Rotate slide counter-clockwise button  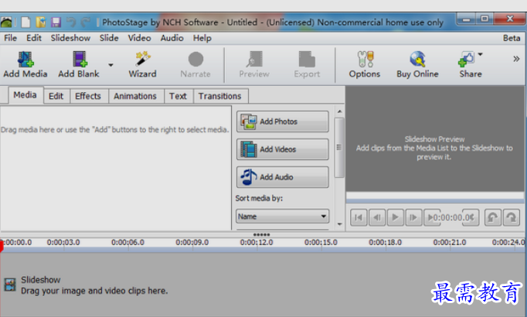tap(493, 217)
